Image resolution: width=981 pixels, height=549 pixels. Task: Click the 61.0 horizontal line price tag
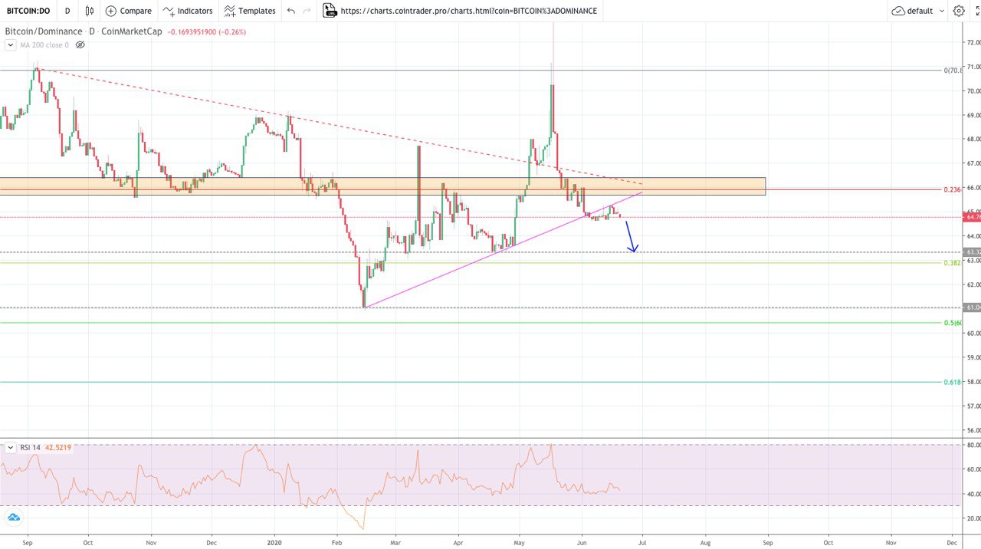(972, 307)
